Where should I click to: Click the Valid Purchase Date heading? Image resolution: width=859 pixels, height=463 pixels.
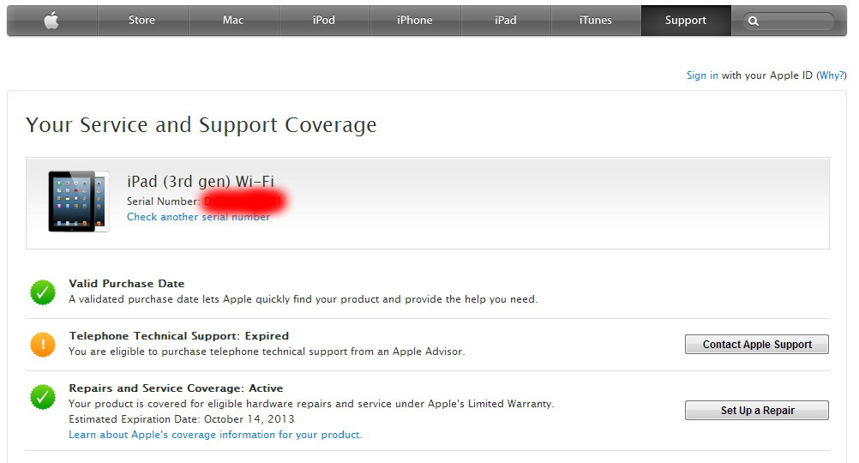tap(127, 283)
